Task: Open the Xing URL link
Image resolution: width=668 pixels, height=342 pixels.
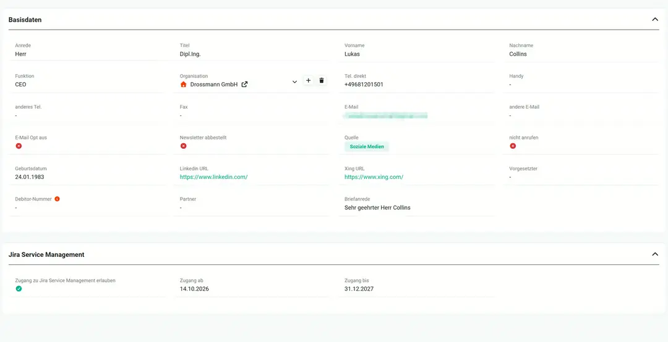Action: 374,177
